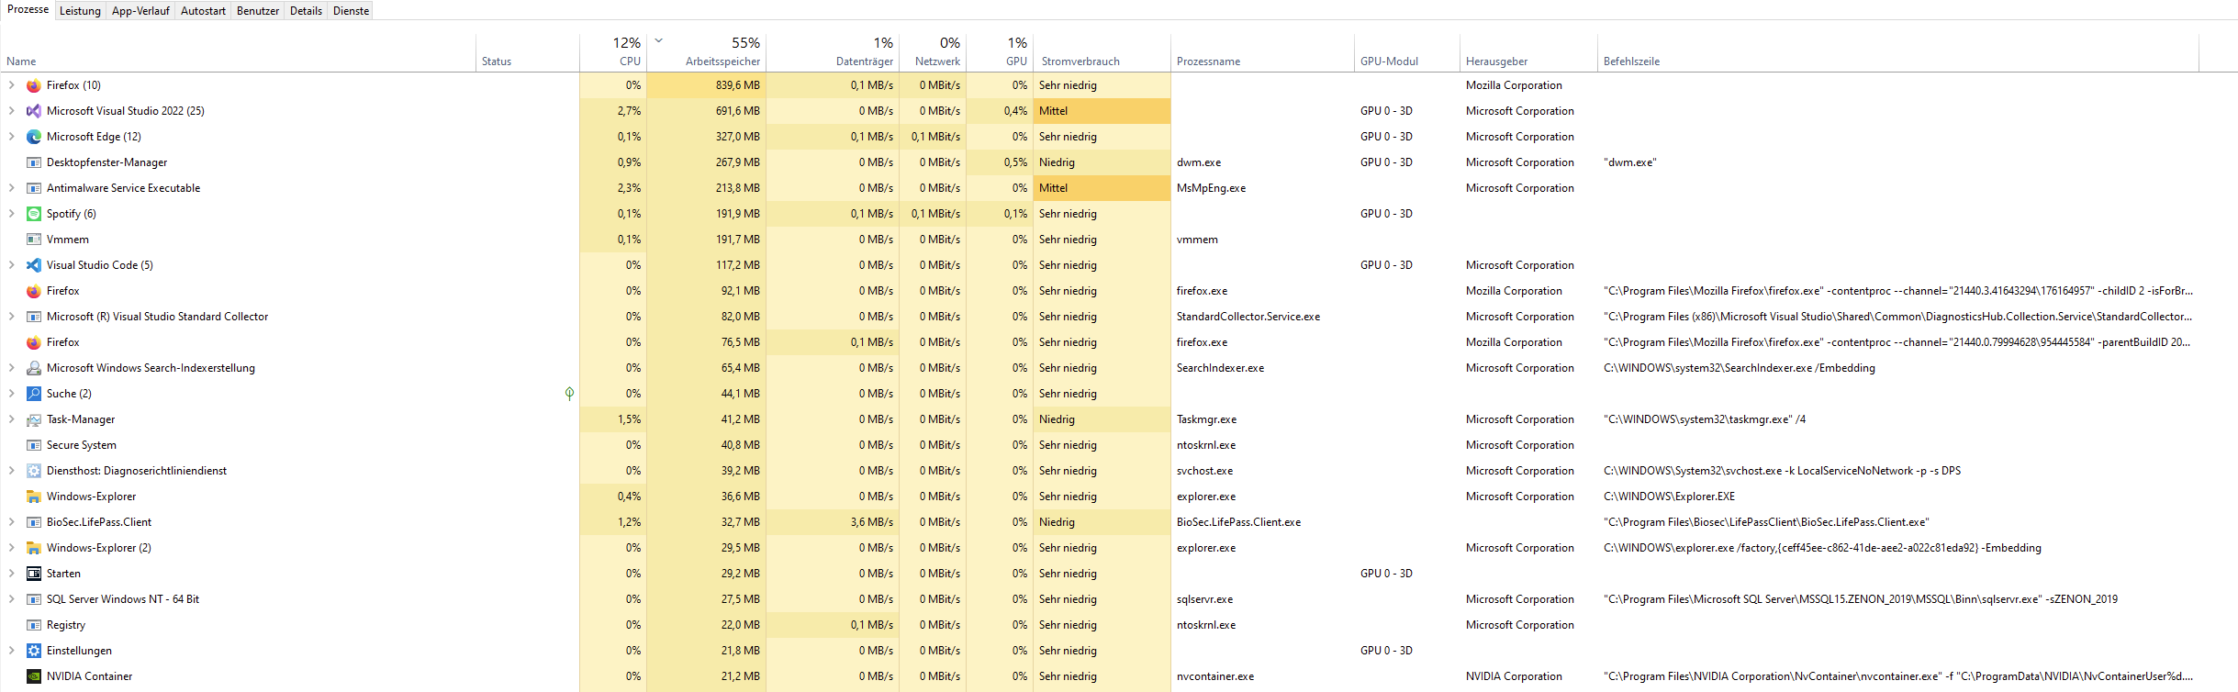Expand the Einstellungen process entry

pos(11,651)
